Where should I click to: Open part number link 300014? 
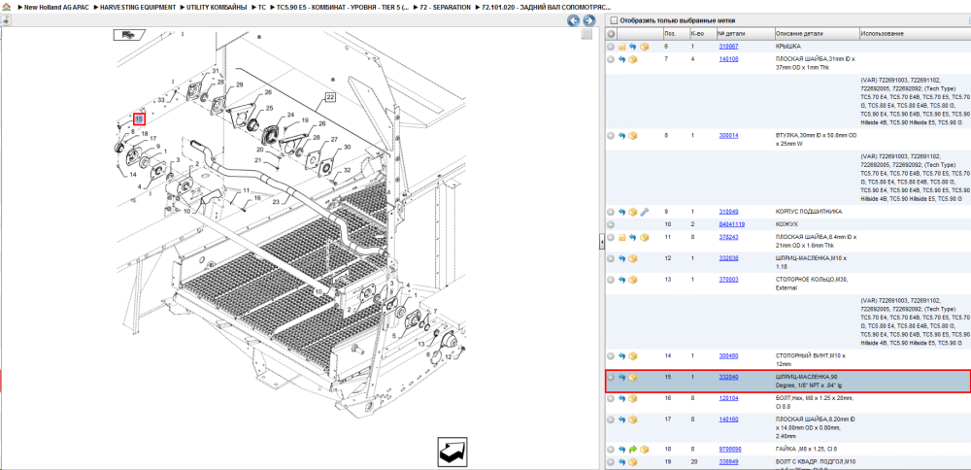point(728,136)
